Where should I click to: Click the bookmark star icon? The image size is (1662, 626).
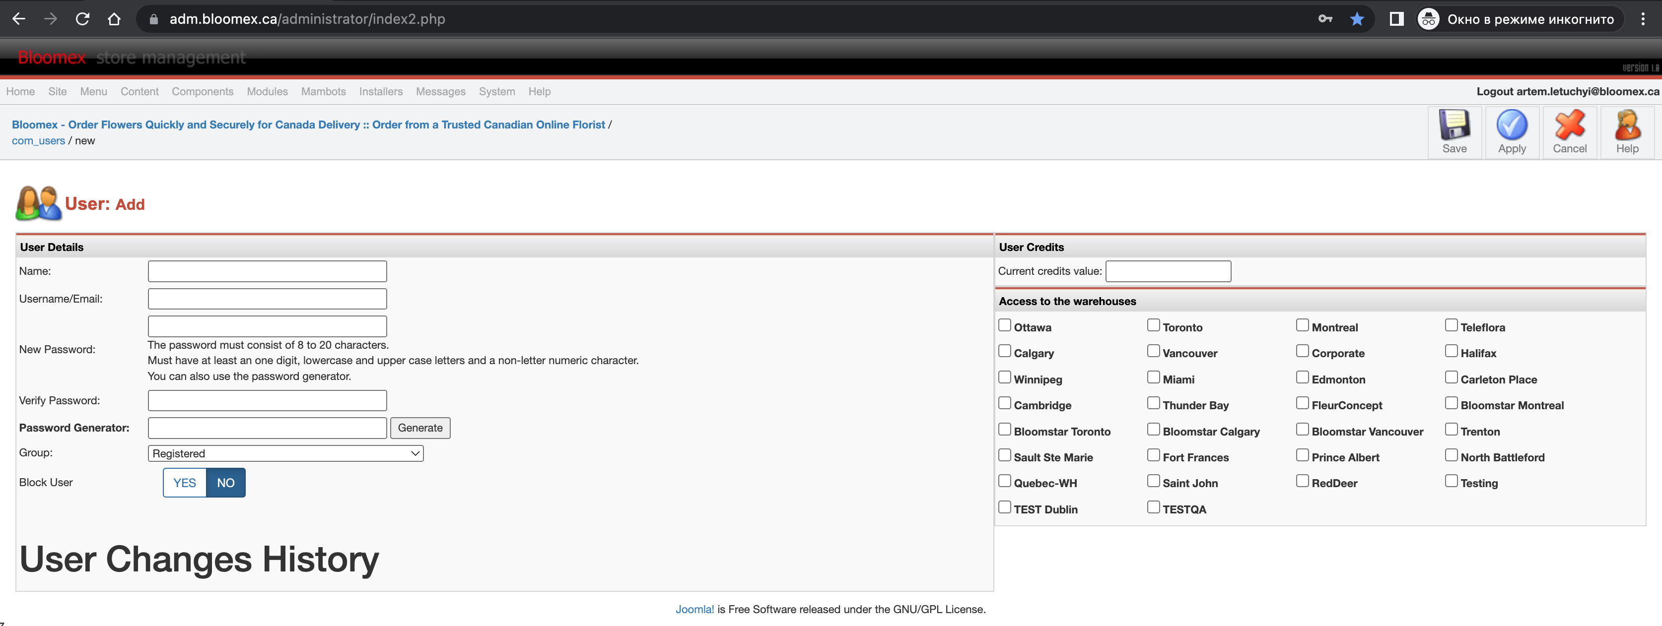coord(1357,19)
